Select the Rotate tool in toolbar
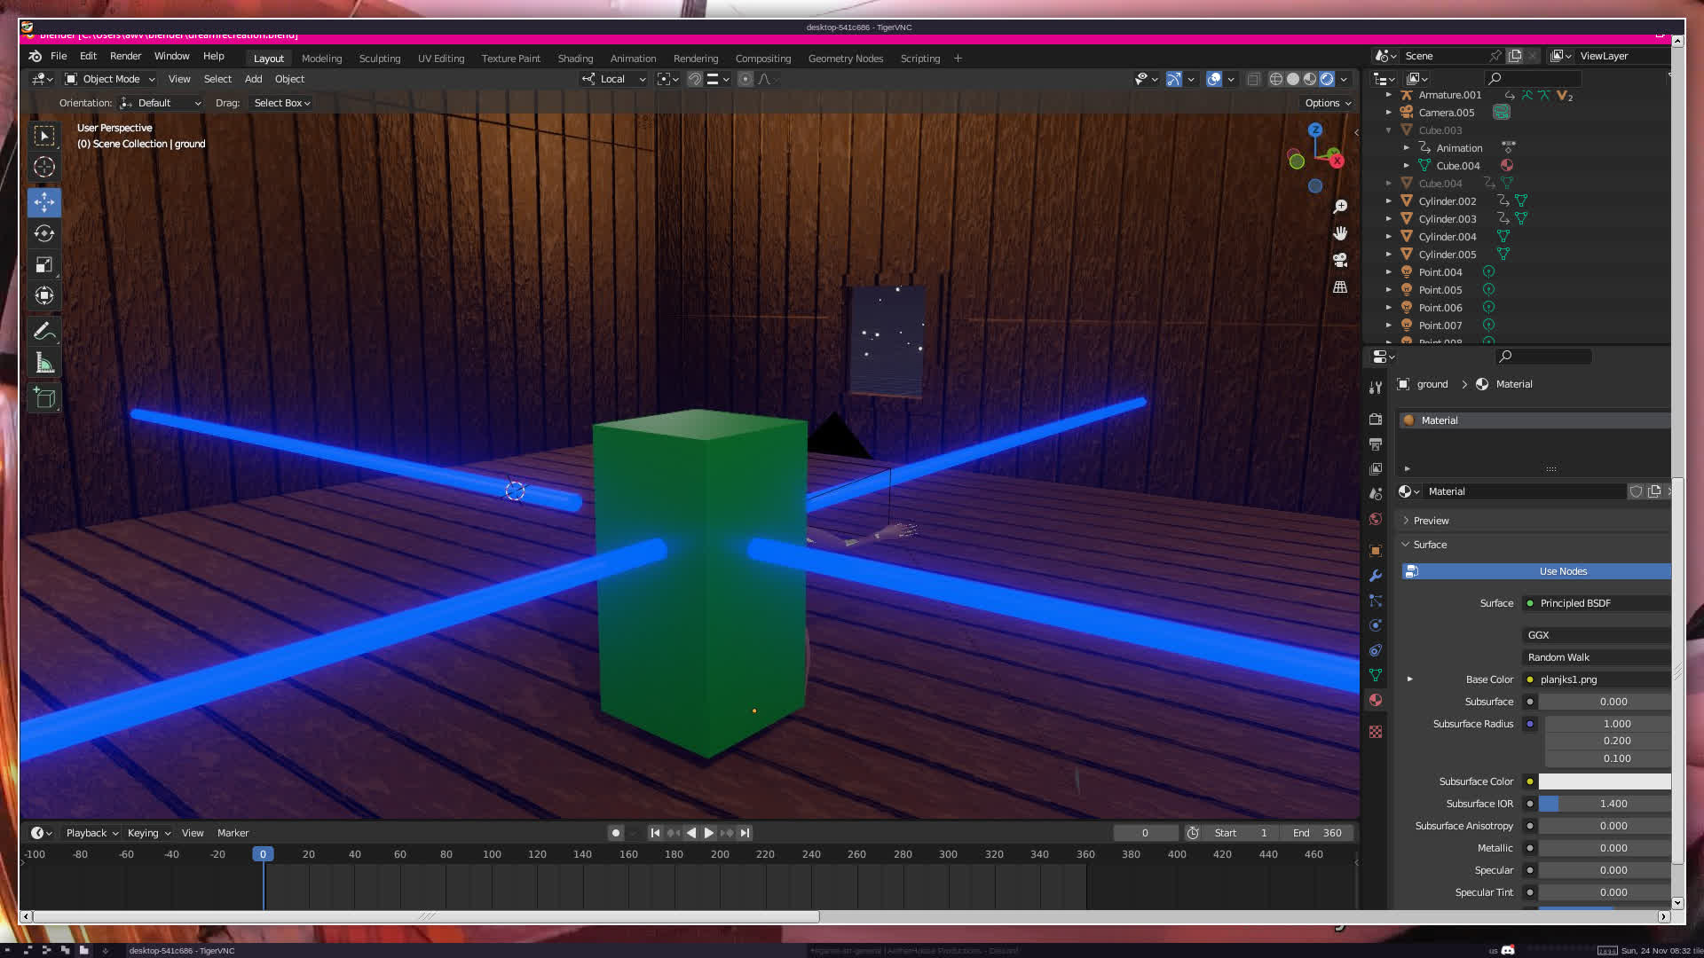The image size is (1704, 958). (44, 233)
